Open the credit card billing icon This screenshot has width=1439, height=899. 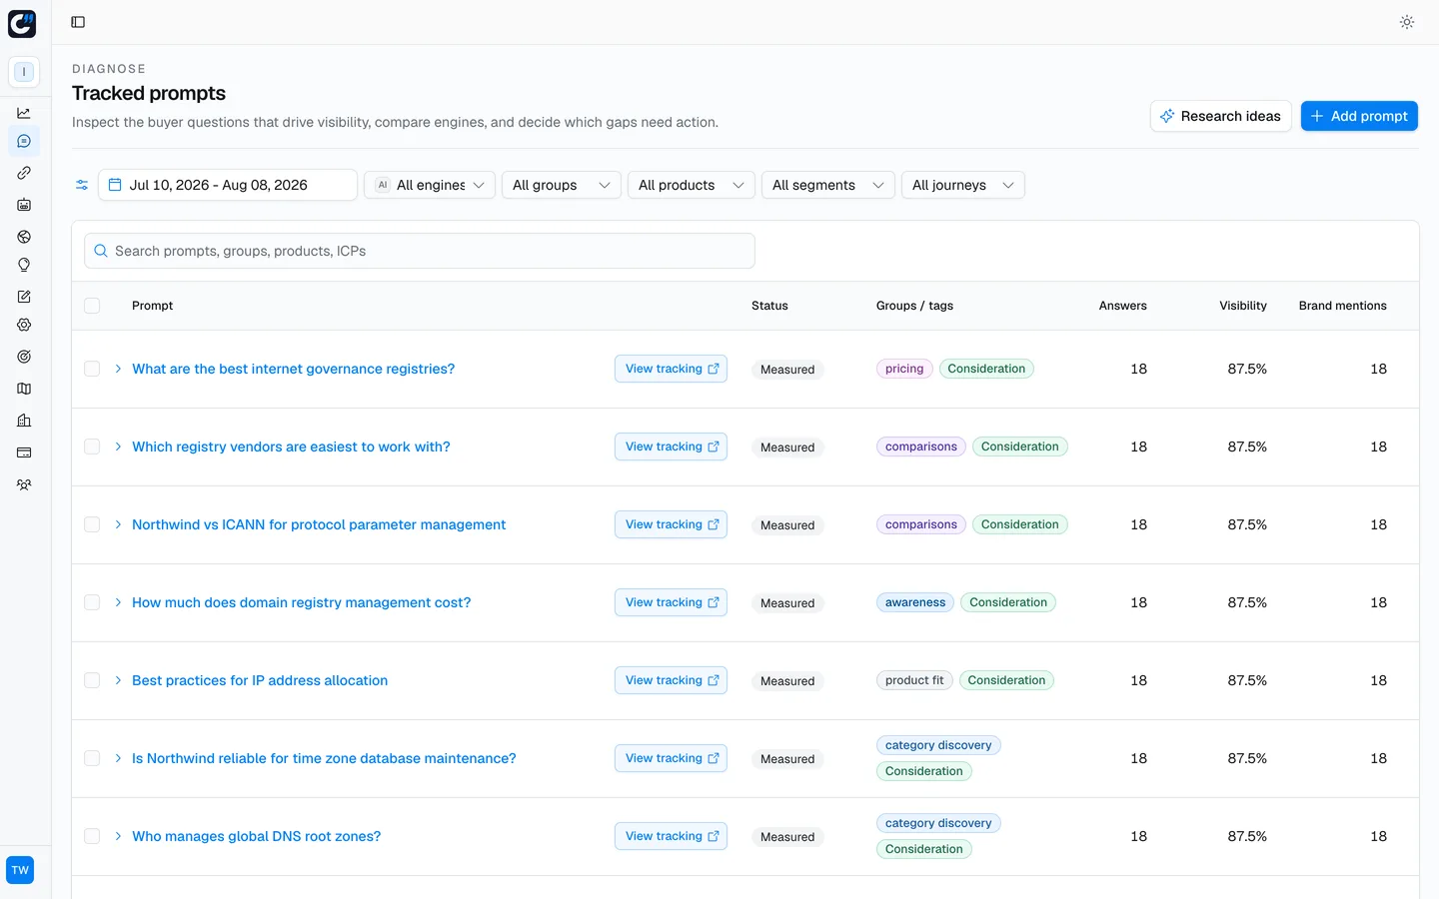click(24, 452)
